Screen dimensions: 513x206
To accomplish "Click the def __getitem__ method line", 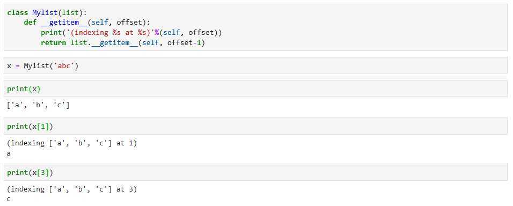I will click(87, 23).
